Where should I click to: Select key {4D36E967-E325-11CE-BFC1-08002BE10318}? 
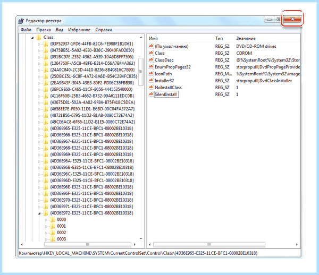[91, 141]
